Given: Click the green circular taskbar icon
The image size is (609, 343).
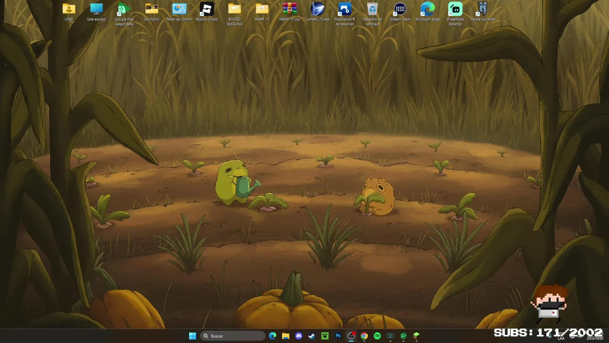Looking at the screenshot, I should click(403, 336).
